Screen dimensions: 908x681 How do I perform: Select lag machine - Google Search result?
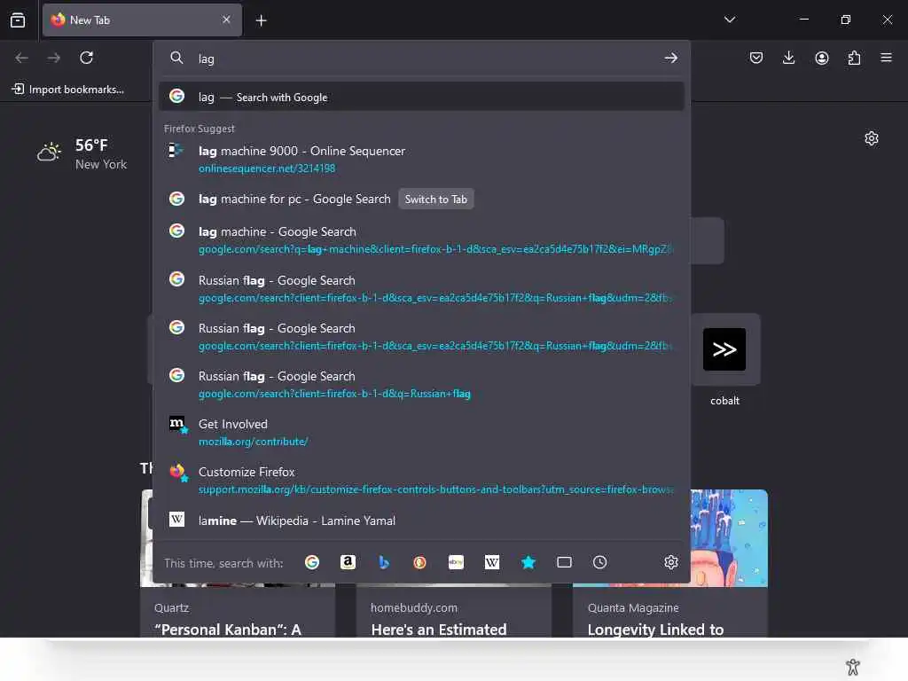421,239
